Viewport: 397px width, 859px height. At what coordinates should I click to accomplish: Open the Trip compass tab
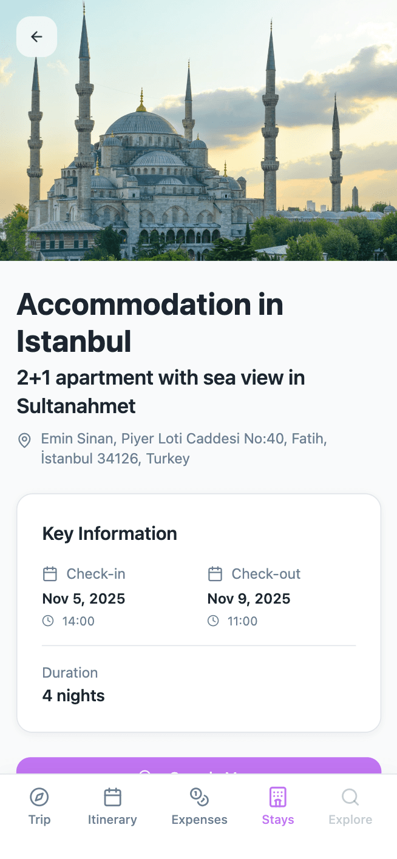click(x=39, y=806)
